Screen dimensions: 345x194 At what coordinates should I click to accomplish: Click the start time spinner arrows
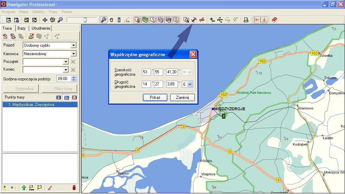tap(74, 79)
